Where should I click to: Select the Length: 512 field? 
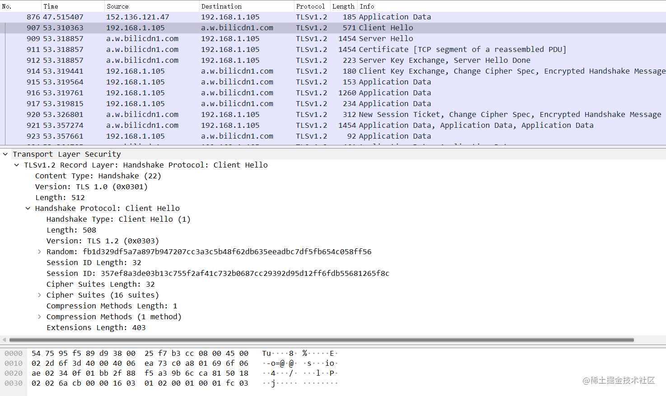pos(60,198)
